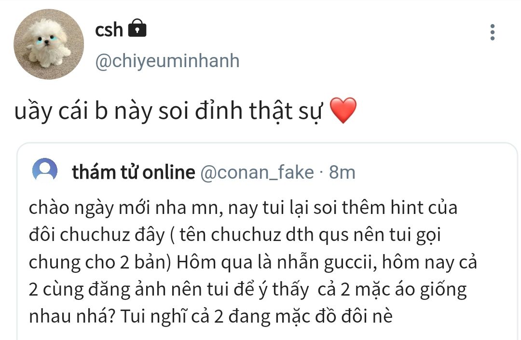Open the @conan_fake handle

click(x=257, y=172)
